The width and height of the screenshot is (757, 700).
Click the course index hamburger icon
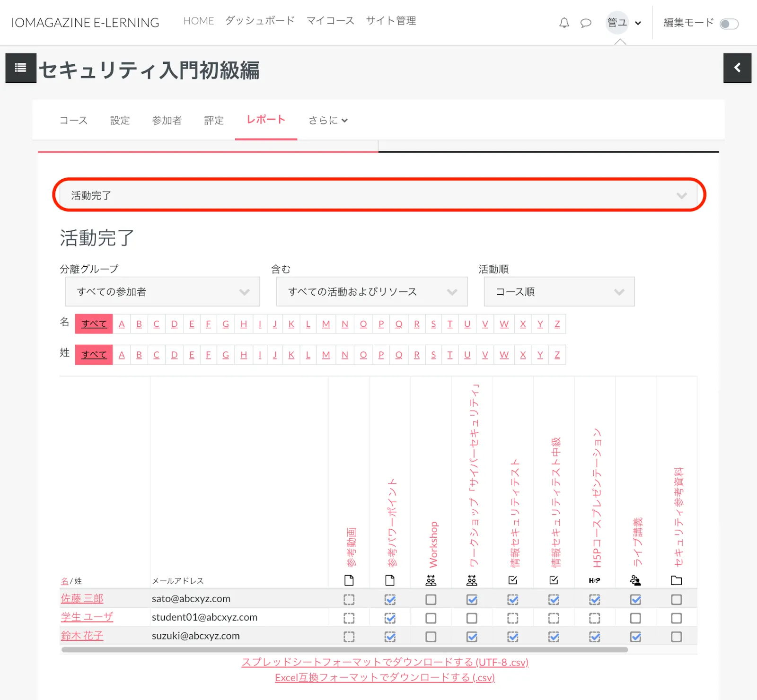pos(21,68)
